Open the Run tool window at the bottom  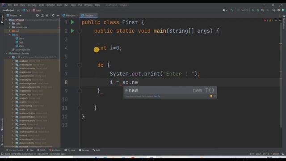(x=30, y=150)
